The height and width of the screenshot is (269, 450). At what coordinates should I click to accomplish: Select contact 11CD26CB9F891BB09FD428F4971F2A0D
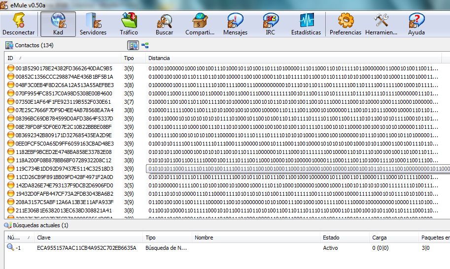(64, 177)
